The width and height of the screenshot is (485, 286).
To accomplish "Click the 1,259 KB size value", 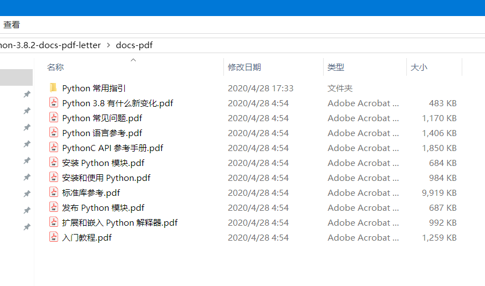I will pos(439,237).
